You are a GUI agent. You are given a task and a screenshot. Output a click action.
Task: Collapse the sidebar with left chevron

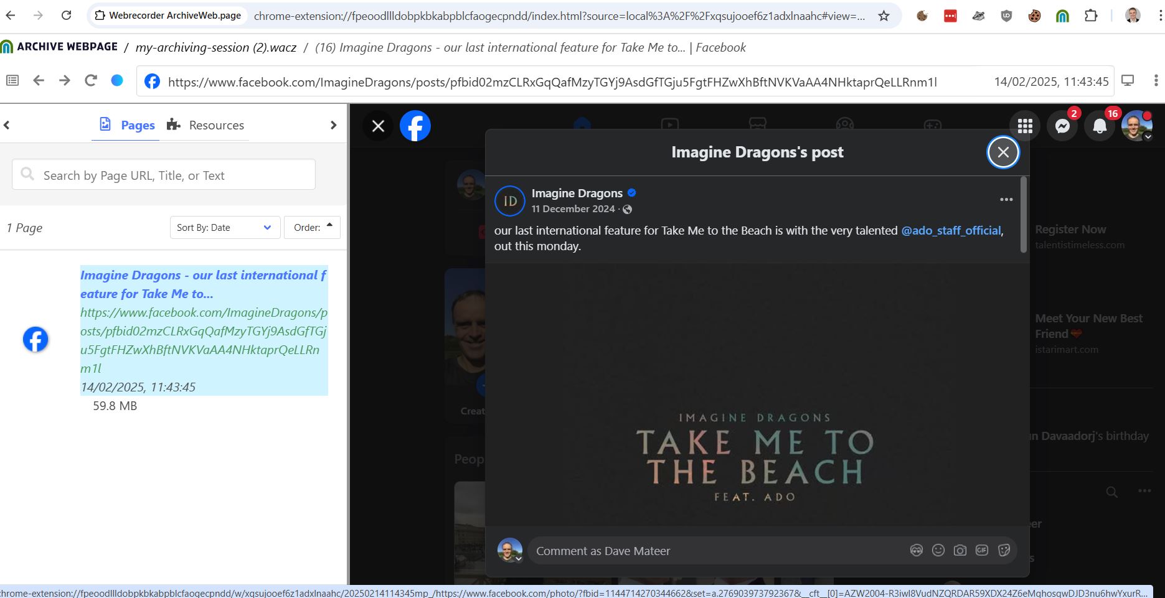[x=7, y=125]
